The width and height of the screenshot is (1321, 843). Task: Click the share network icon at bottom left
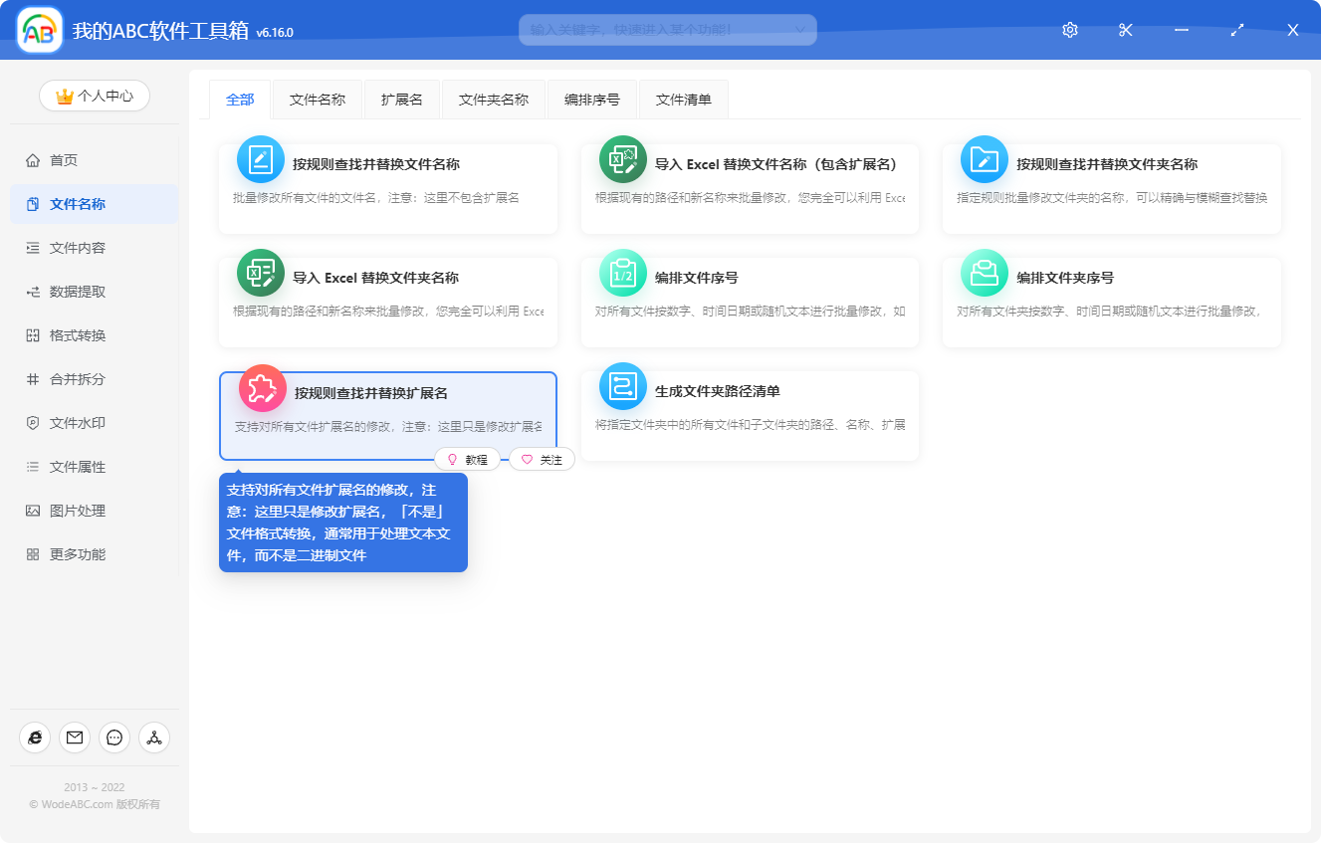tap(153, 738)
